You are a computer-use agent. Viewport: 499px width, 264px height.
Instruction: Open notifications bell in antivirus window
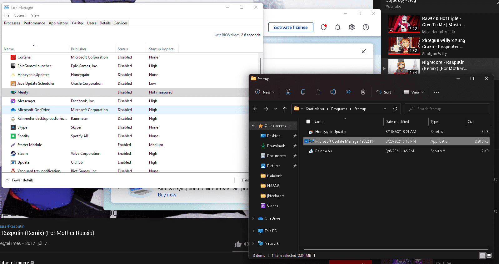click(338, 27)
